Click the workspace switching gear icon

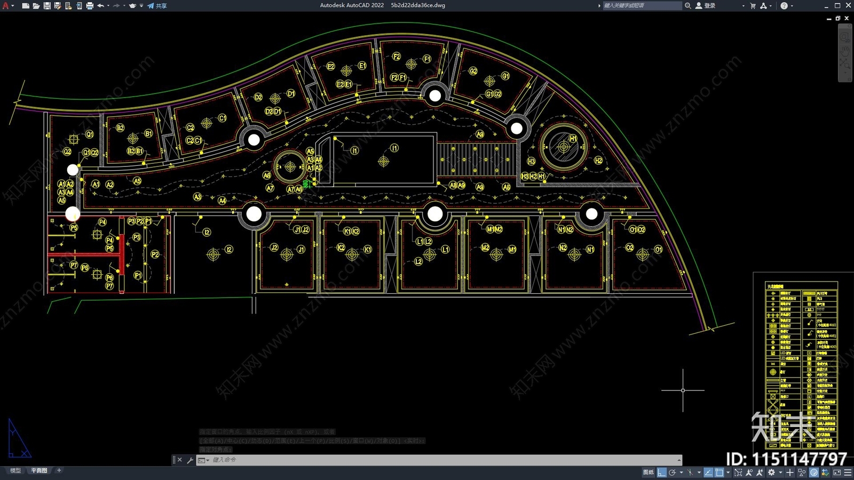coord(771,473)
